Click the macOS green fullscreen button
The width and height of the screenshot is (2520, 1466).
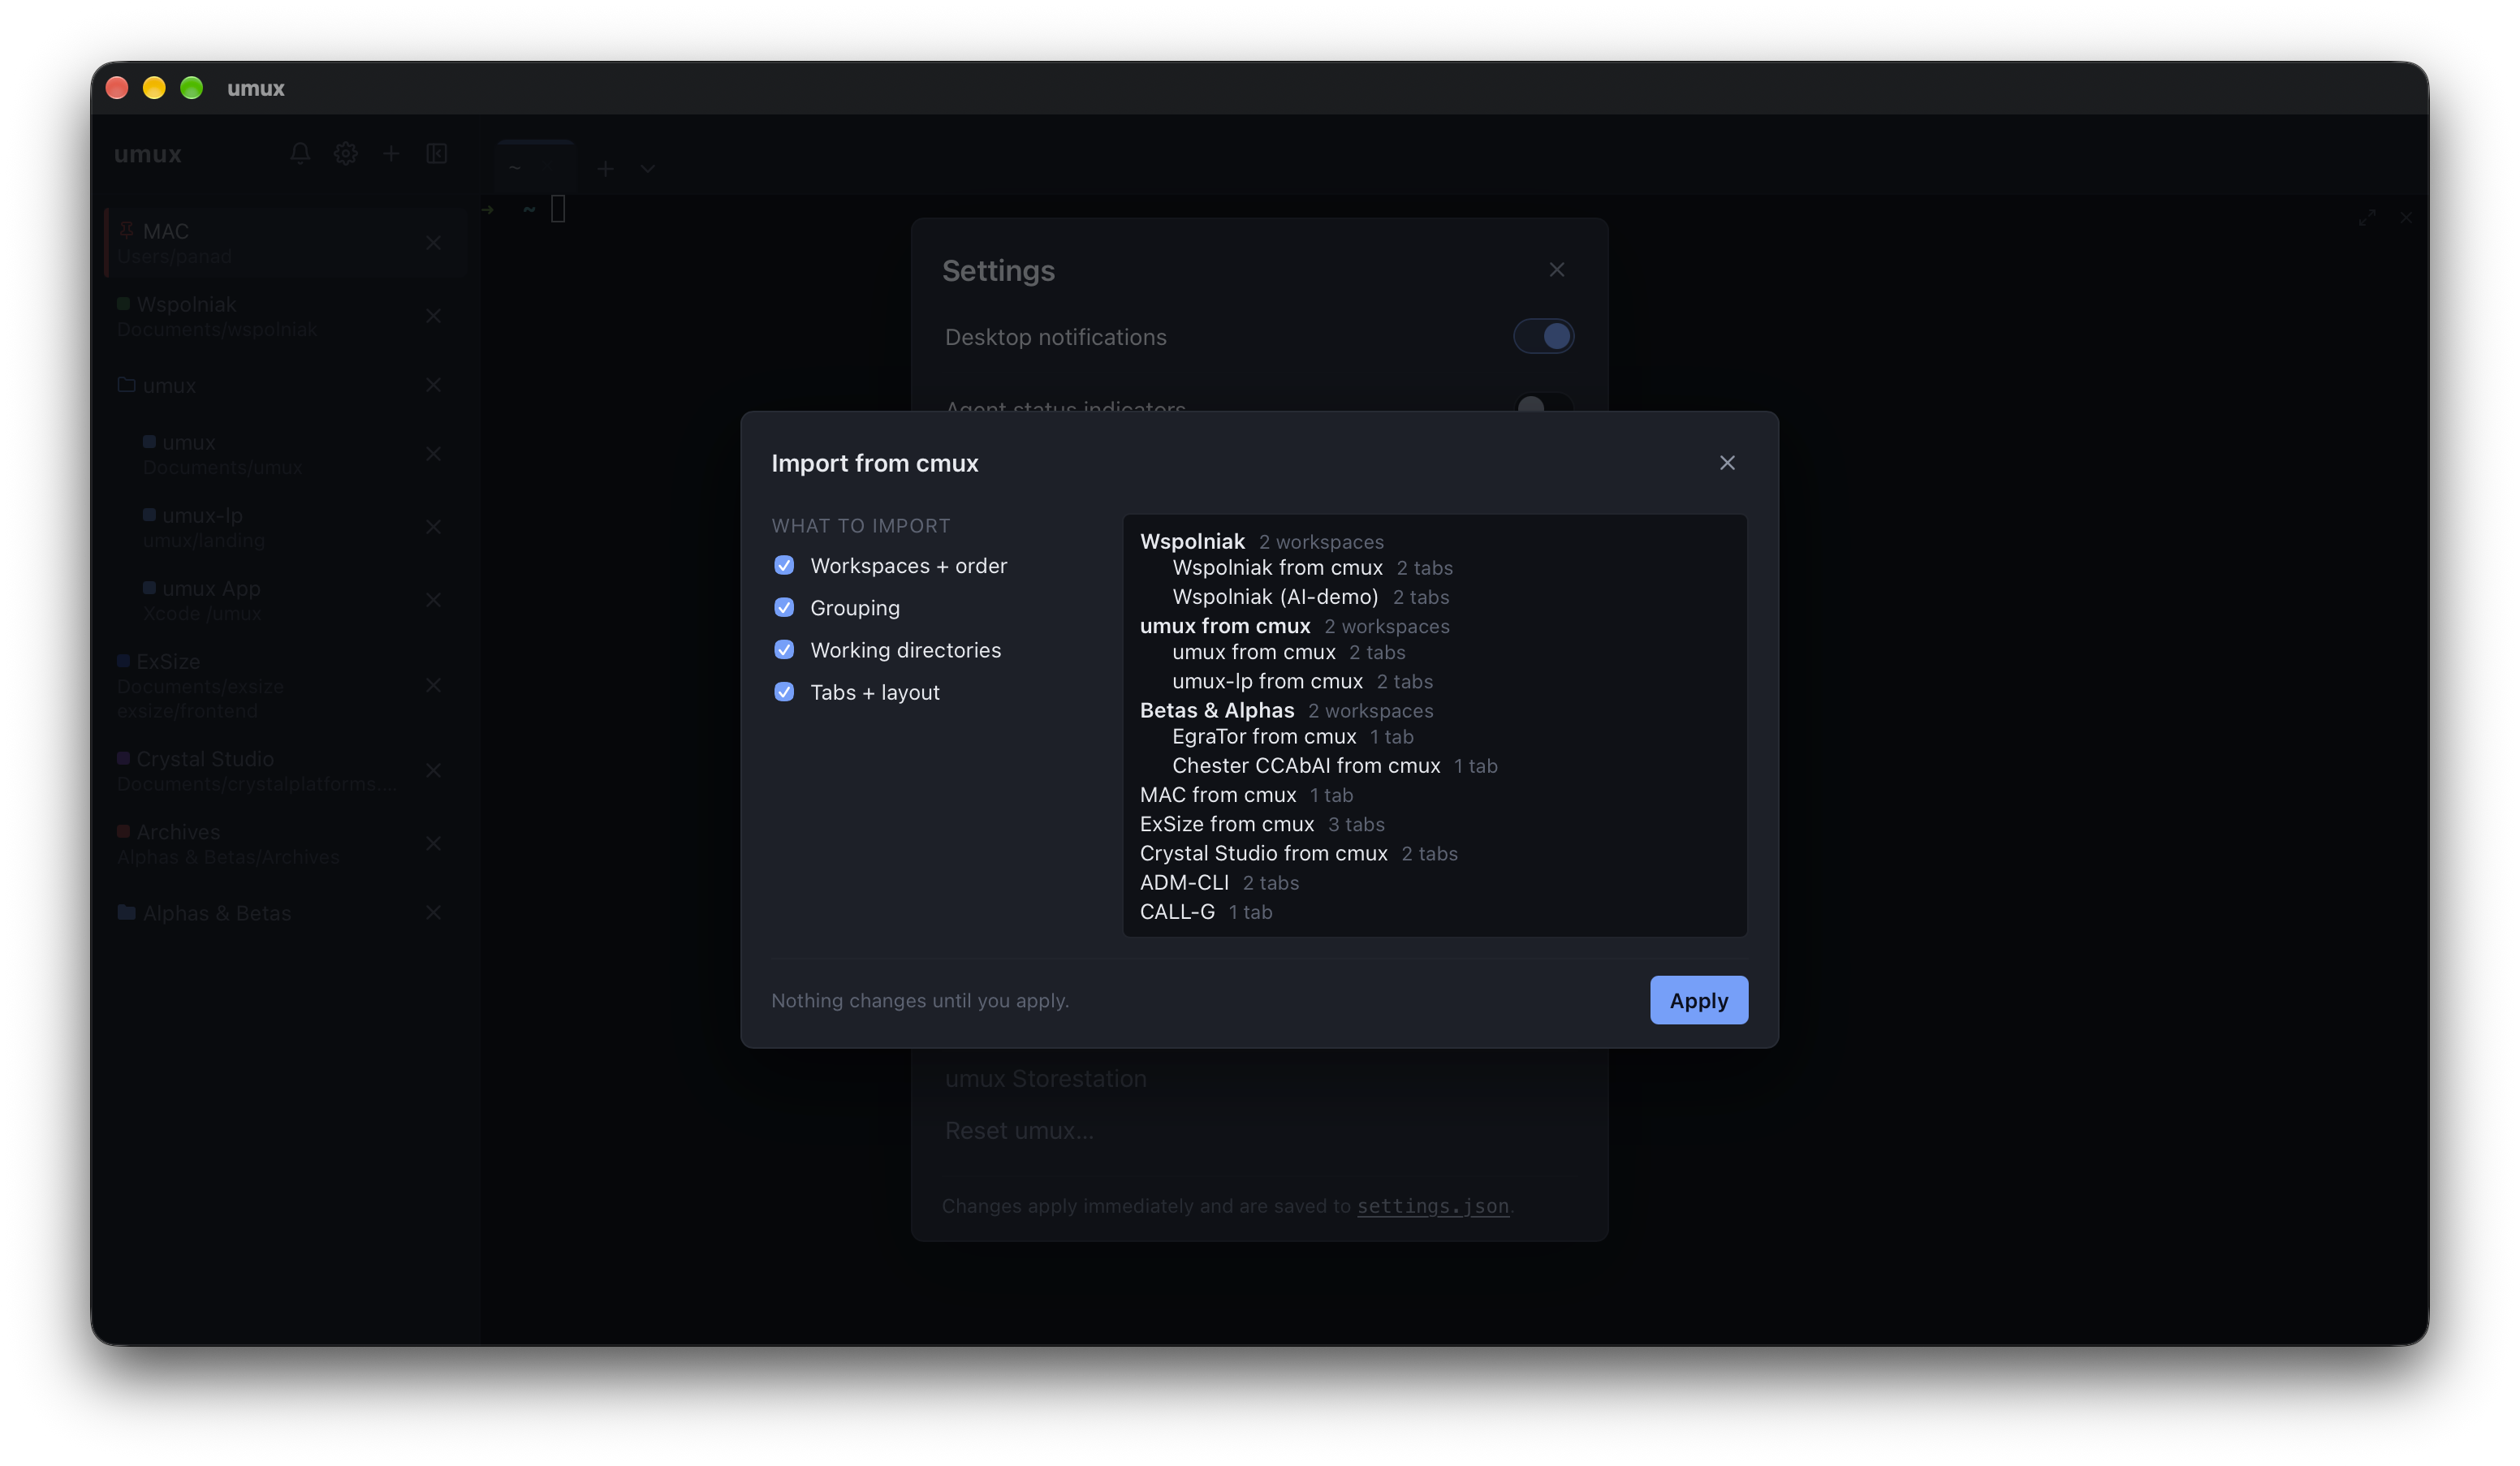[192, 88]
